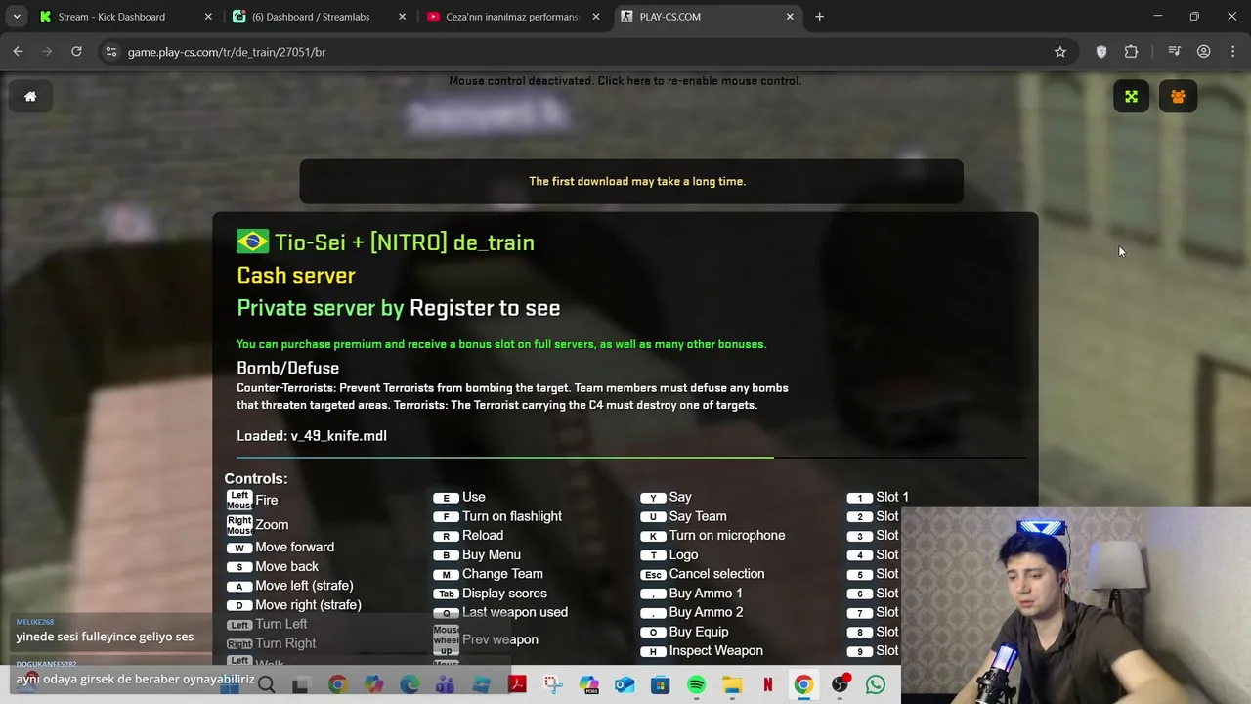Click the Change Team control entry
The width and height of the screenshot is (1251, 704).
(x=489, y=574)
